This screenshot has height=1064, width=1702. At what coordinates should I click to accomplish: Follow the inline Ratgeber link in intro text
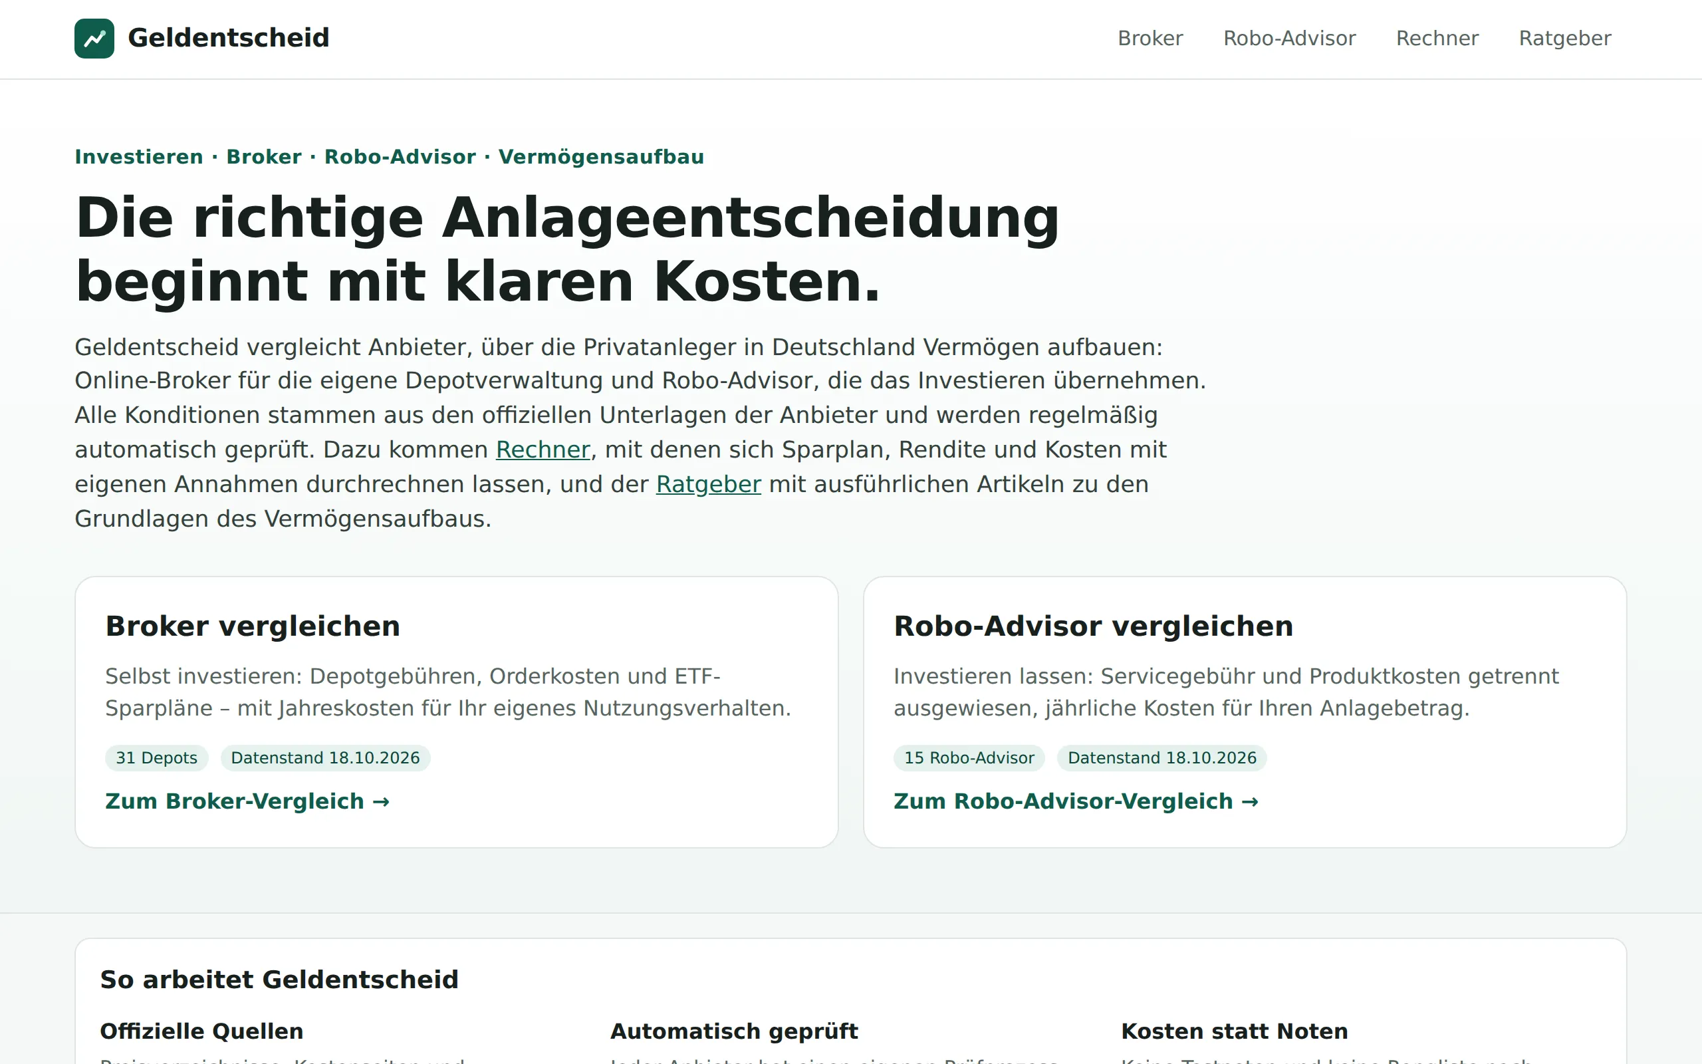point(708,484)
